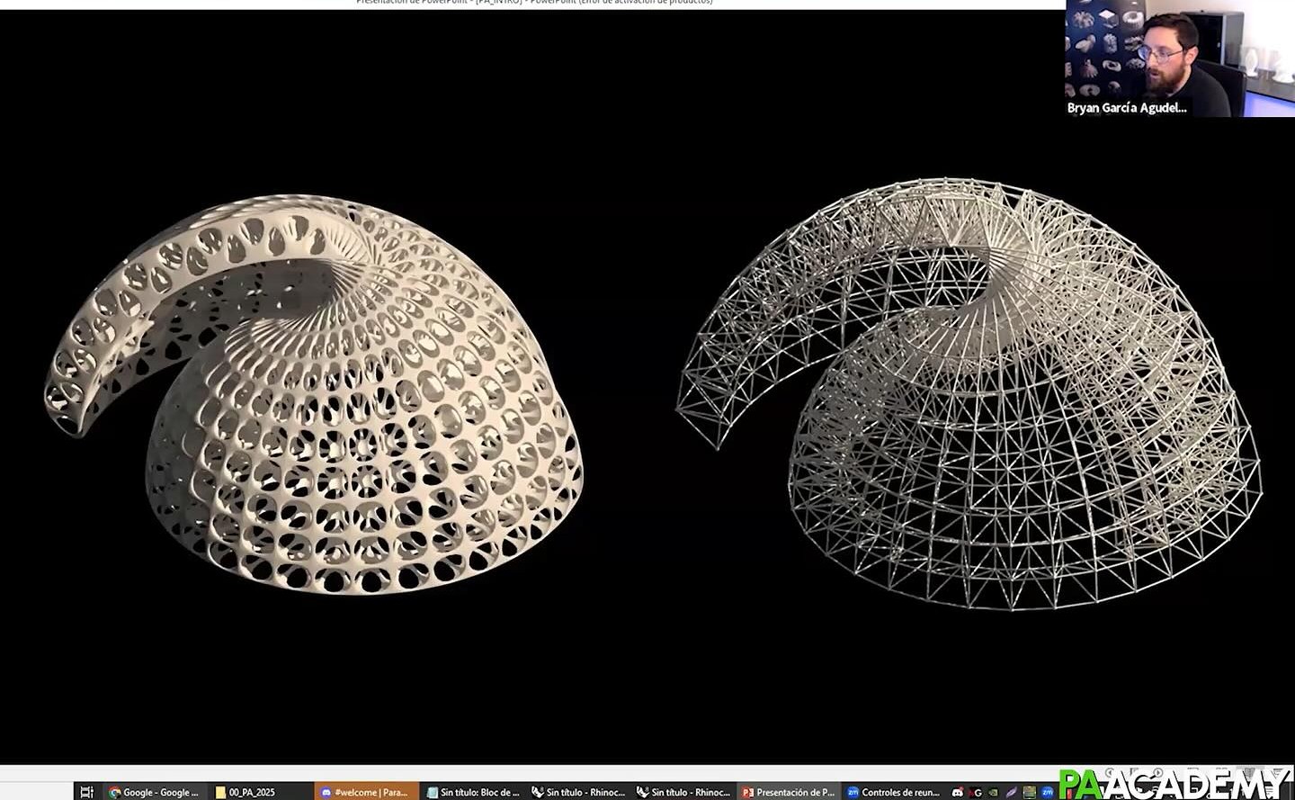Select the pen annotation tool in slideshow controls
The height and width of the screenshot is (800, 1295).
pyautogui.click(x=1131, y=771)
